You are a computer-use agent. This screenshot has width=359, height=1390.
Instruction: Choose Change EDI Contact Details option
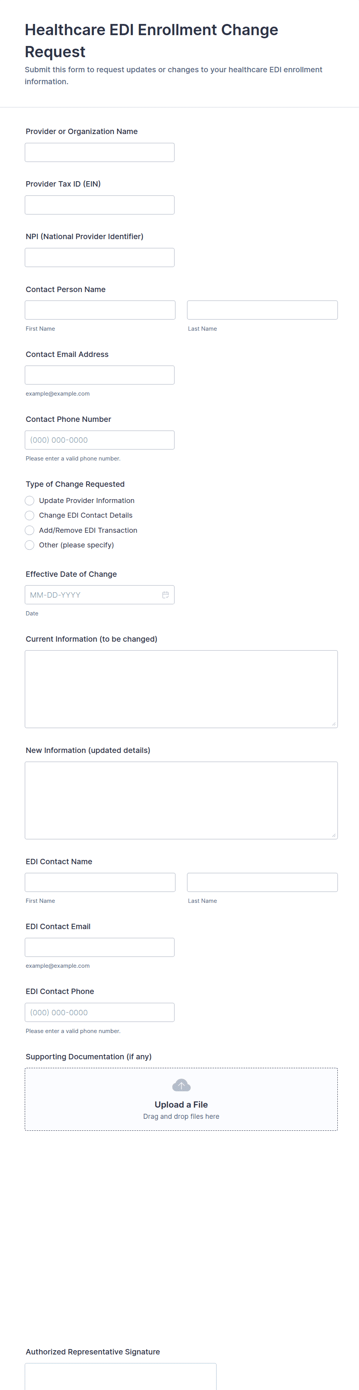pos(30,515)
